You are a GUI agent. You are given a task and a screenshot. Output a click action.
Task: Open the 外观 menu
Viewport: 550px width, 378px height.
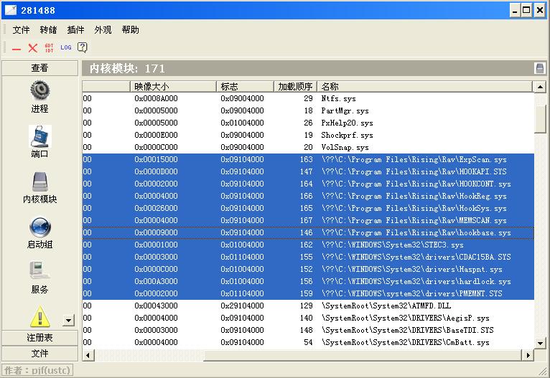click(103, 30)
